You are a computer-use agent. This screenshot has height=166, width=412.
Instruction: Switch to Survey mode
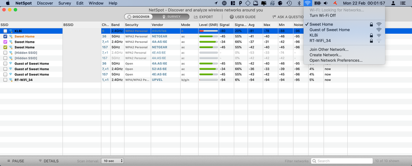pos(171,17)
